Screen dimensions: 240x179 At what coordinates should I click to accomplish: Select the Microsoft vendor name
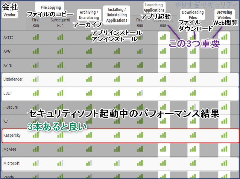[11, 163]
